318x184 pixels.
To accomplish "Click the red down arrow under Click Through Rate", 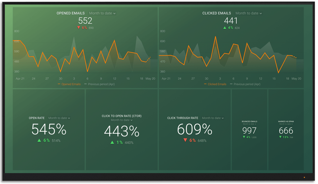I will 185,140.
